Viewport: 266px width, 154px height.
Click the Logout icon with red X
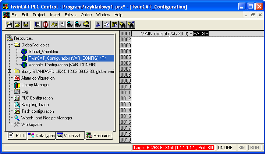(x=78, y=25)
